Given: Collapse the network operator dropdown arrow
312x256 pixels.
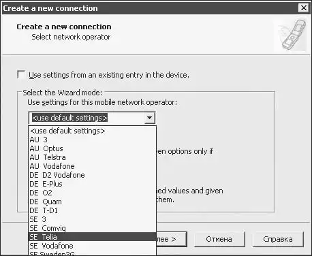Looking at the screenshot, I should 149,118.
